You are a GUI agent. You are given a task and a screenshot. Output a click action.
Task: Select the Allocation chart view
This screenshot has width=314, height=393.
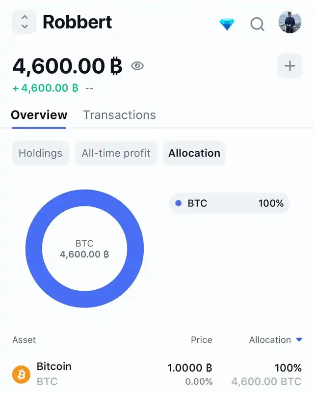[194, 153]
